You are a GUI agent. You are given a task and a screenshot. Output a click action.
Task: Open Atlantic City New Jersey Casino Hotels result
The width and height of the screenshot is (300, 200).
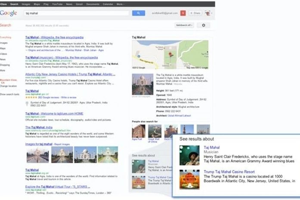pos(70,74)
